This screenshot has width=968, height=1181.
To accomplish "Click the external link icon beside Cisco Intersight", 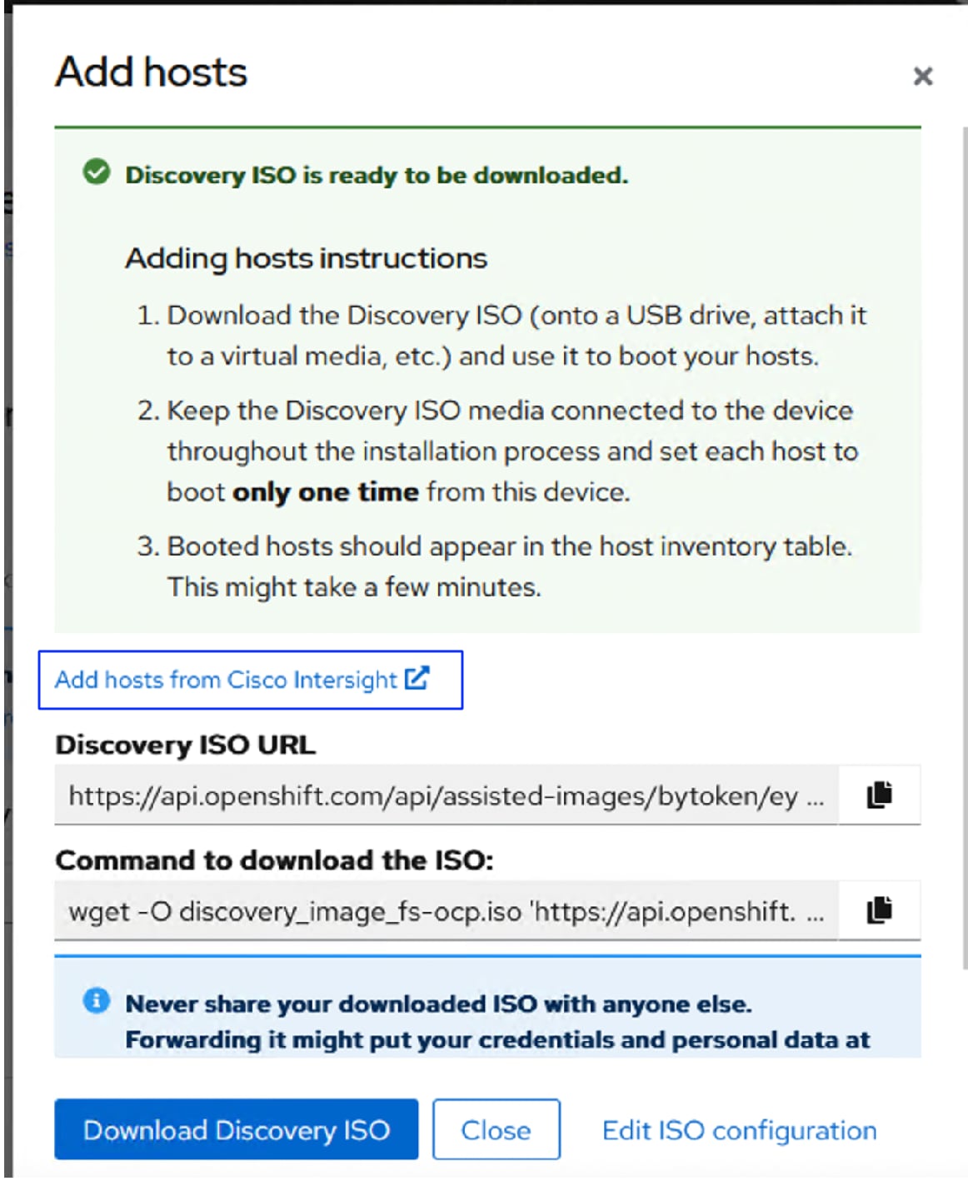I will (418, 678).
